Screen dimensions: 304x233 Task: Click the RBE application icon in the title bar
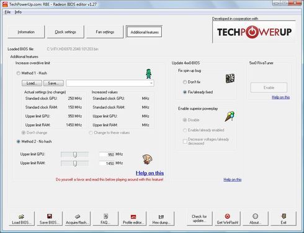point(5,4)
